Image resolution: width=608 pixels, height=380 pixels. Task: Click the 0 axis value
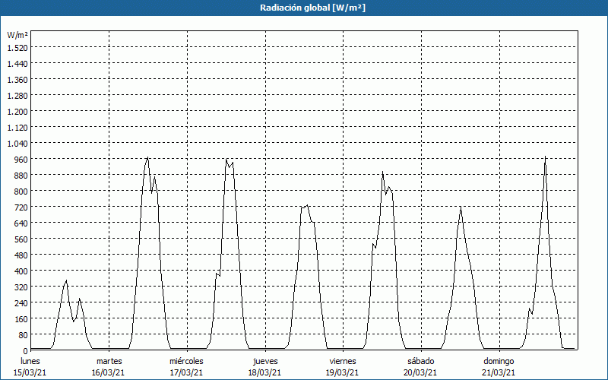26,351
